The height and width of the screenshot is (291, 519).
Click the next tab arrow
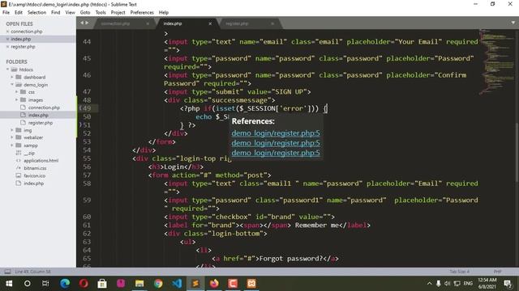pos(87,23)
